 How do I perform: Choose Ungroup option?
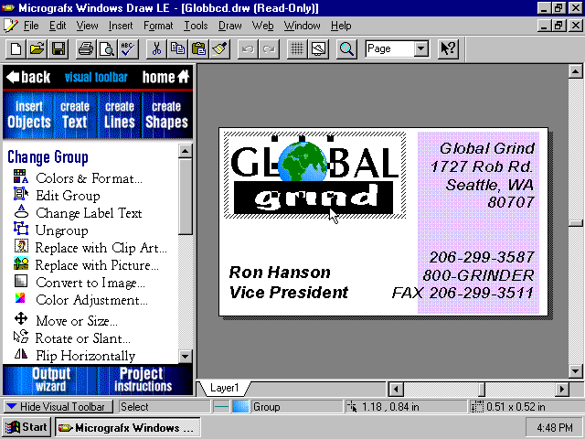pos(51,230)
